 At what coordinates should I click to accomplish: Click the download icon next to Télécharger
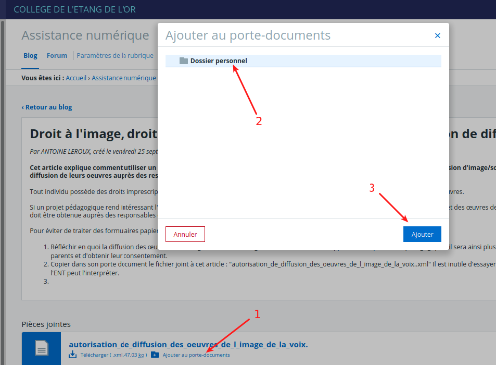pyautogui.click(x=73, y=355)
